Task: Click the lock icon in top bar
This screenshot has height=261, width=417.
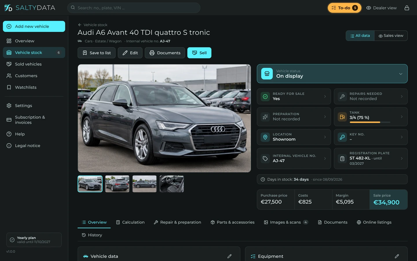Action: (407, 8)
